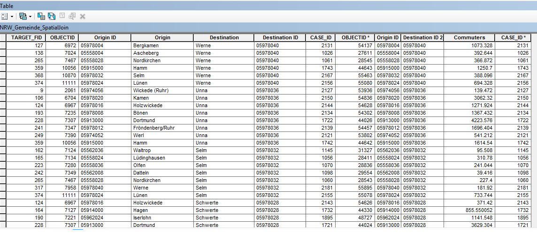
Task: Expand the Related Tables dropdown arrow
Action: pyautogui.click(x=31, y=16)
